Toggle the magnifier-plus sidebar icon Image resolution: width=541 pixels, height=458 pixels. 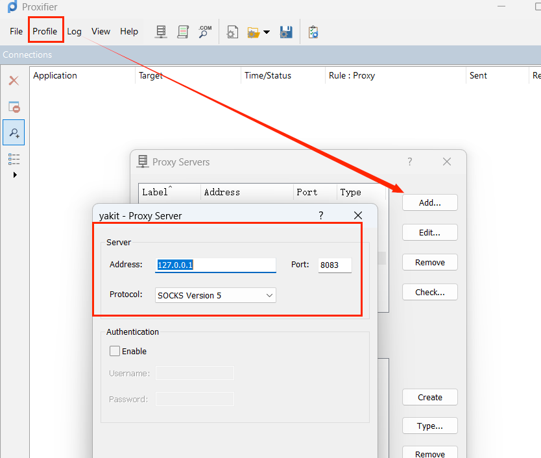point(14,132)
